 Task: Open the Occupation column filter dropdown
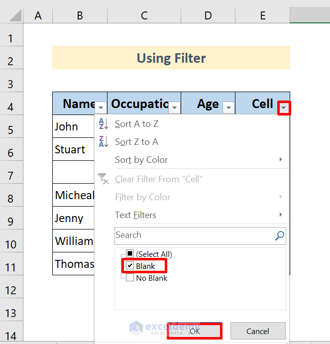pos(174,108)
